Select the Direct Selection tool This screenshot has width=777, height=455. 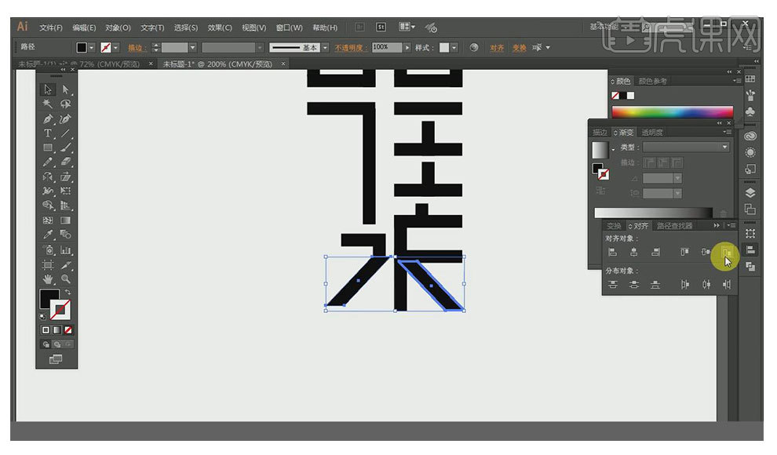click(x=66, y=89)
